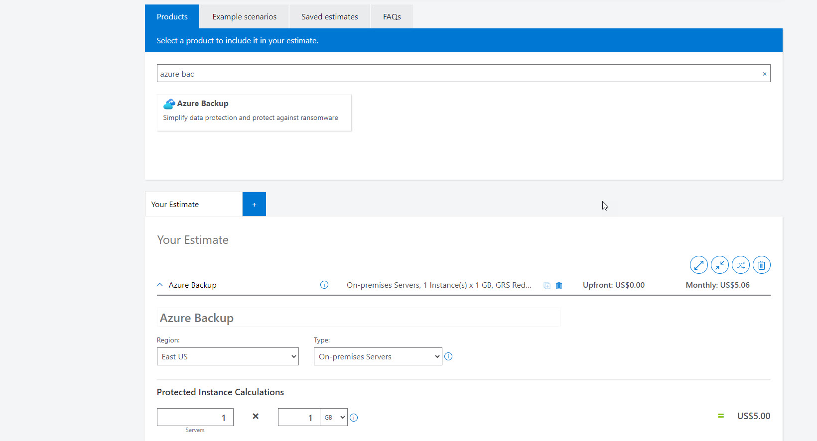817x441 pixels.
Task: Delete the Azure Backup row
Action: point(559,286)
